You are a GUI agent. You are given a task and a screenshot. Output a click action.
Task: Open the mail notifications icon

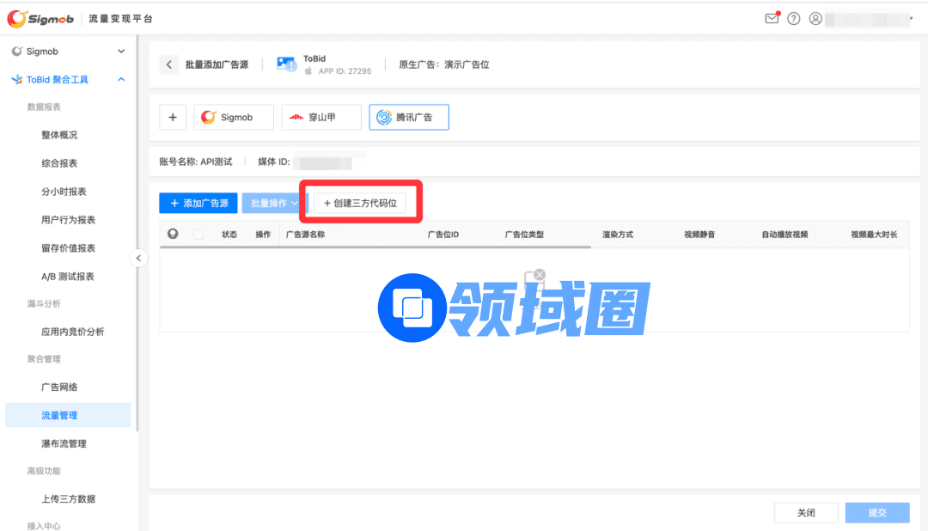point(772,18)
